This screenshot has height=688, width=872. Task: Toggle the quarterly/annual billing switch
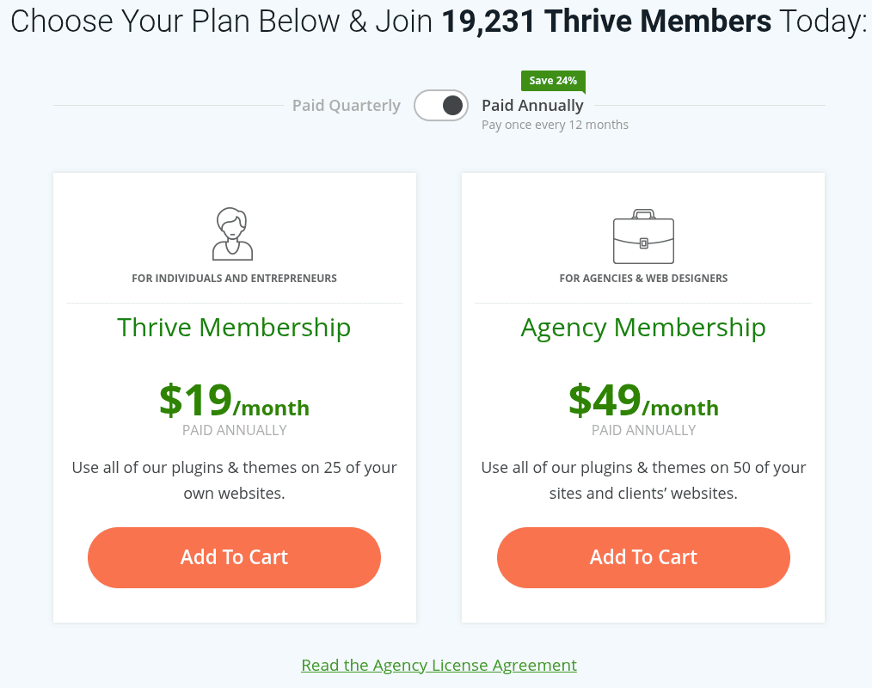pyautogui.click(x=441, y=106)
